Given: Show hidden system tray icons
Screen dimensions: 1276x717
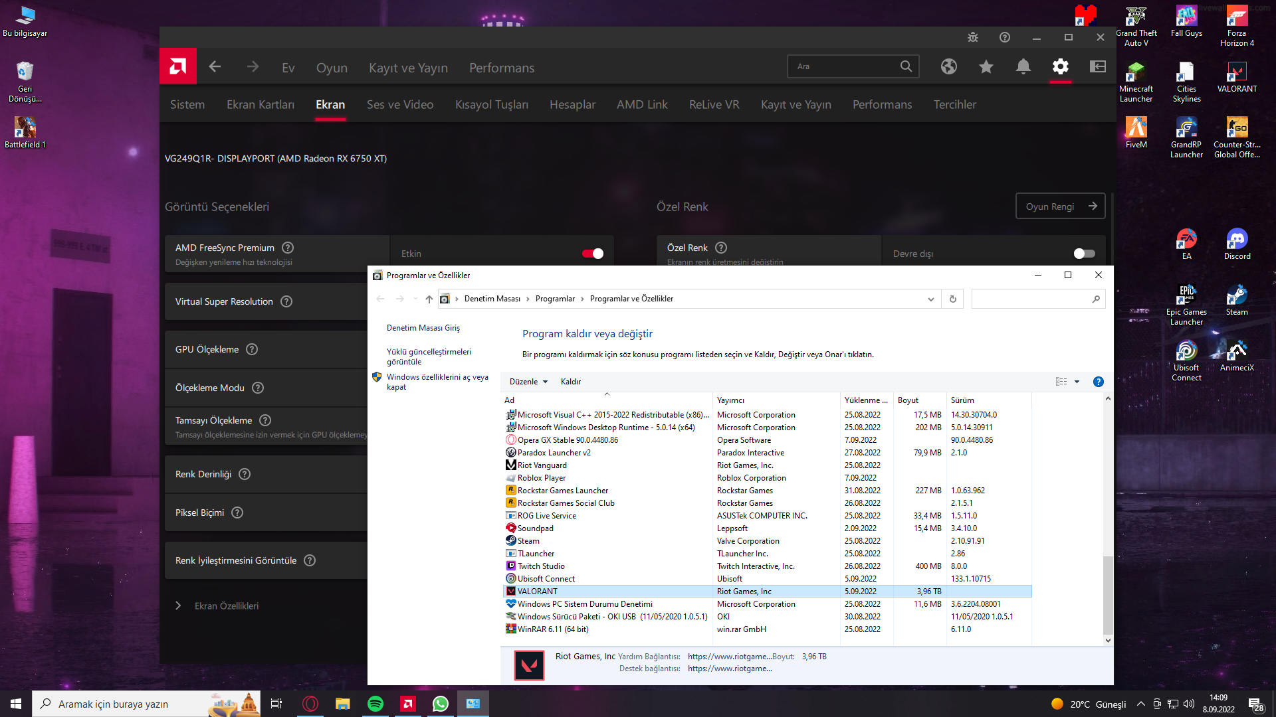Looking at the screenshot, I should pos(1141,704).
